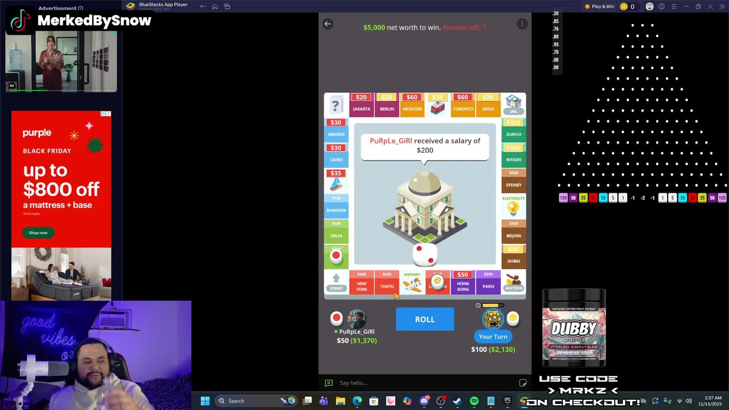
Task: Open Play & Win in BlueStacks
Action: 599,6
